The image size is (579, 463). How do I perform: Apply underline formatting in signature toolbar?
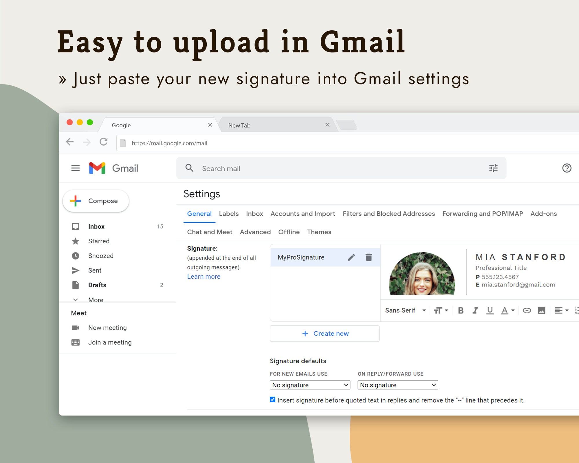[490, 310]
